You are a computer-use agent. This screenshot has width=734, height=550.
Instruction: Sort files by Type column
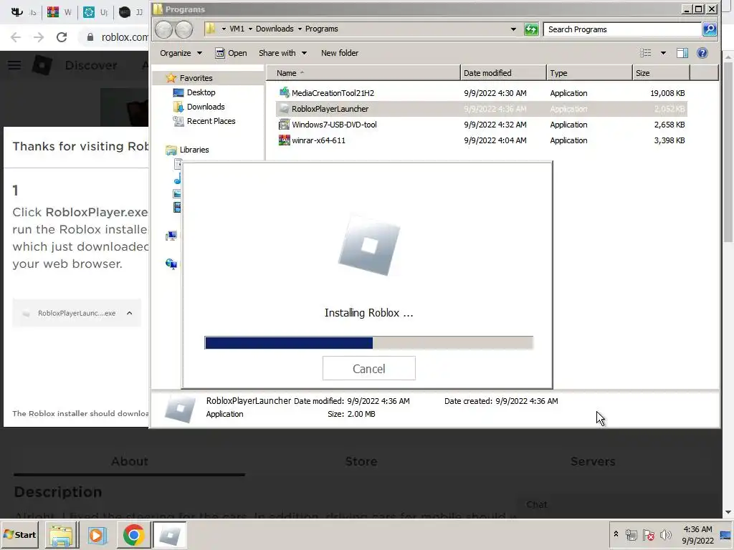(x=589, y=73)
